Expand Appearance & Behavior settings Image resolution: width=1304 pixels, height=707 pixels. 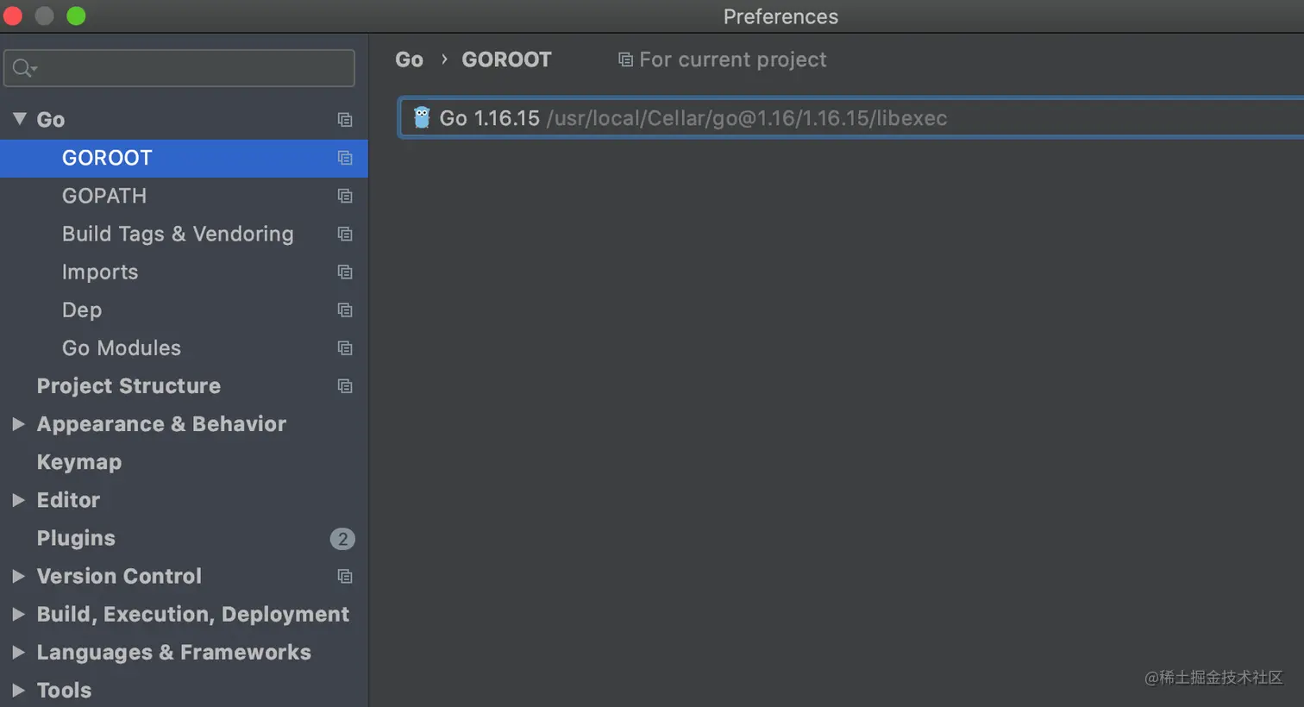point(18,424)
